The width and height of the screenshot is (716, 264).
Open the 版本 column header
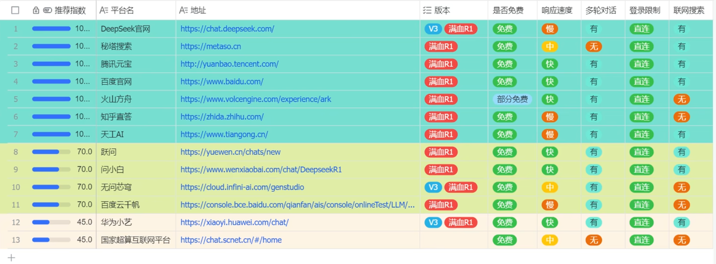454,10
